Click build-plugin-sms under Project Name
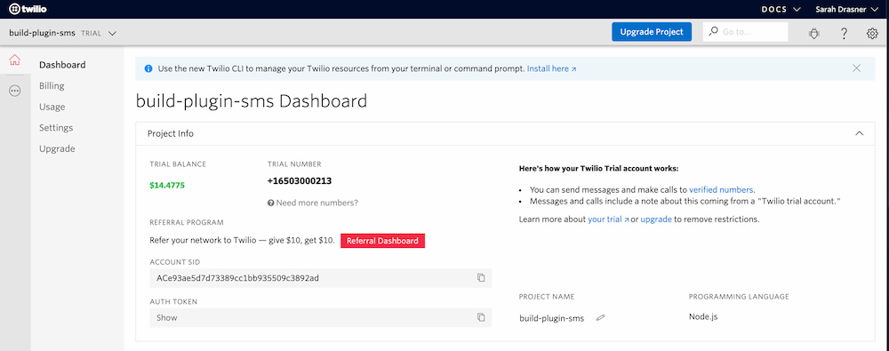This screenshot has width=889, height=351. (x=552, y=318)
